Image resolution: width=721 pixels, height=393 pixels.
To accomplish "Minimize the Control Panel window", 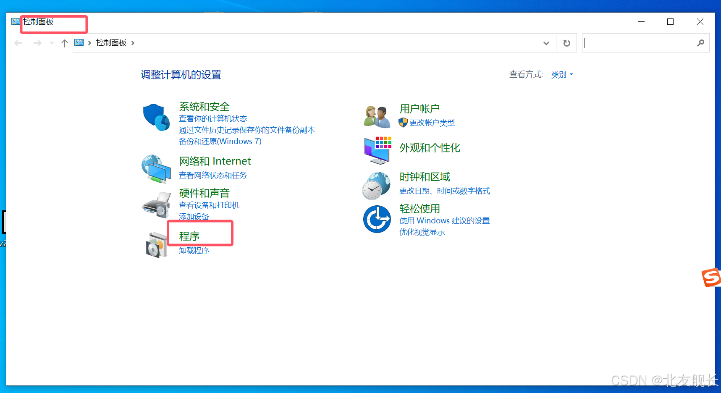I will 641,22.
